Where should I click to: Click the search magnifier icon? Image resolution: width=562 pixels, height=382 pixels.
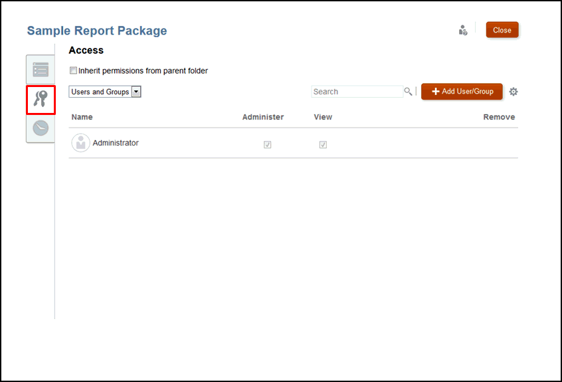[409, 92]
